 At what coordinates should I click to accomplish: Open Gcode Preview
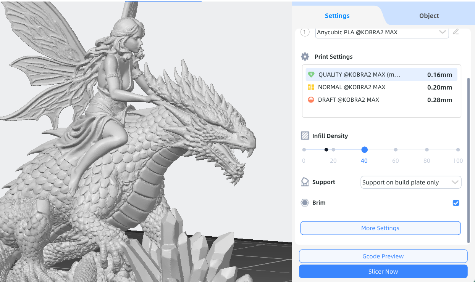coord(383,256)
